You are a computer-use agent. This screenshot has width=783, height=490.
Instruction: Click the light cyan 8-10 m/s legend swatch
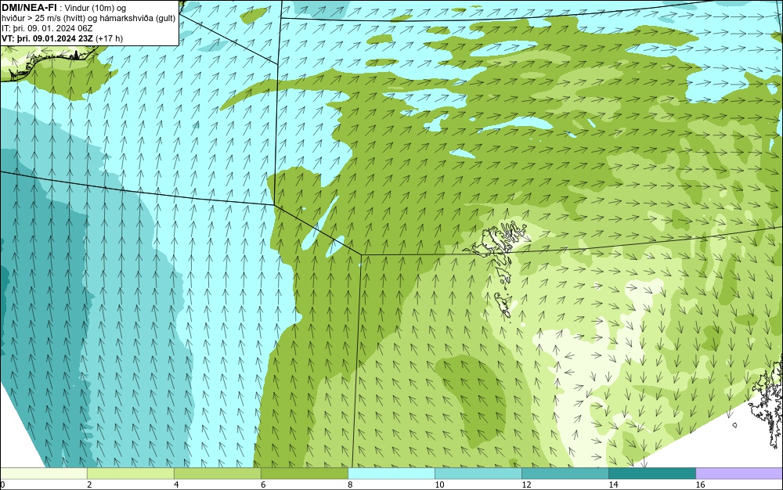[391, 473]
